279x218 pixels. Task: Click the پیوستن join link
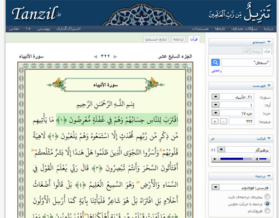(x=44, y=28)
